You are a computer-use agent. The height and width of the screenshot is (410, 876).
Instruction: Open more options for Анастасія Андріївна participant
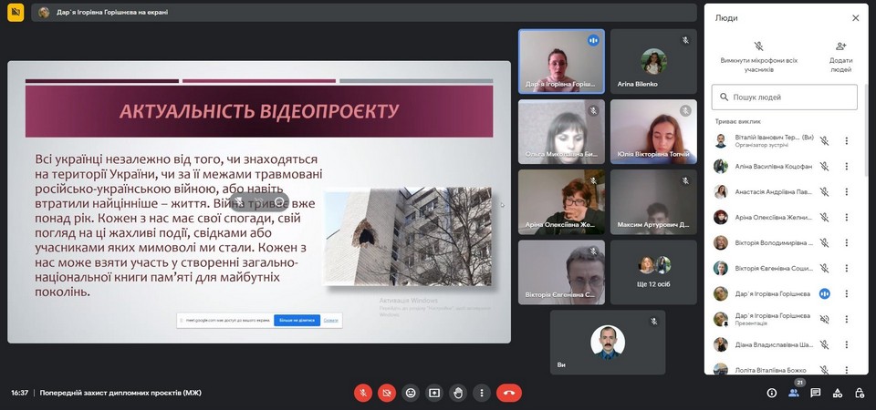(846, 192)
